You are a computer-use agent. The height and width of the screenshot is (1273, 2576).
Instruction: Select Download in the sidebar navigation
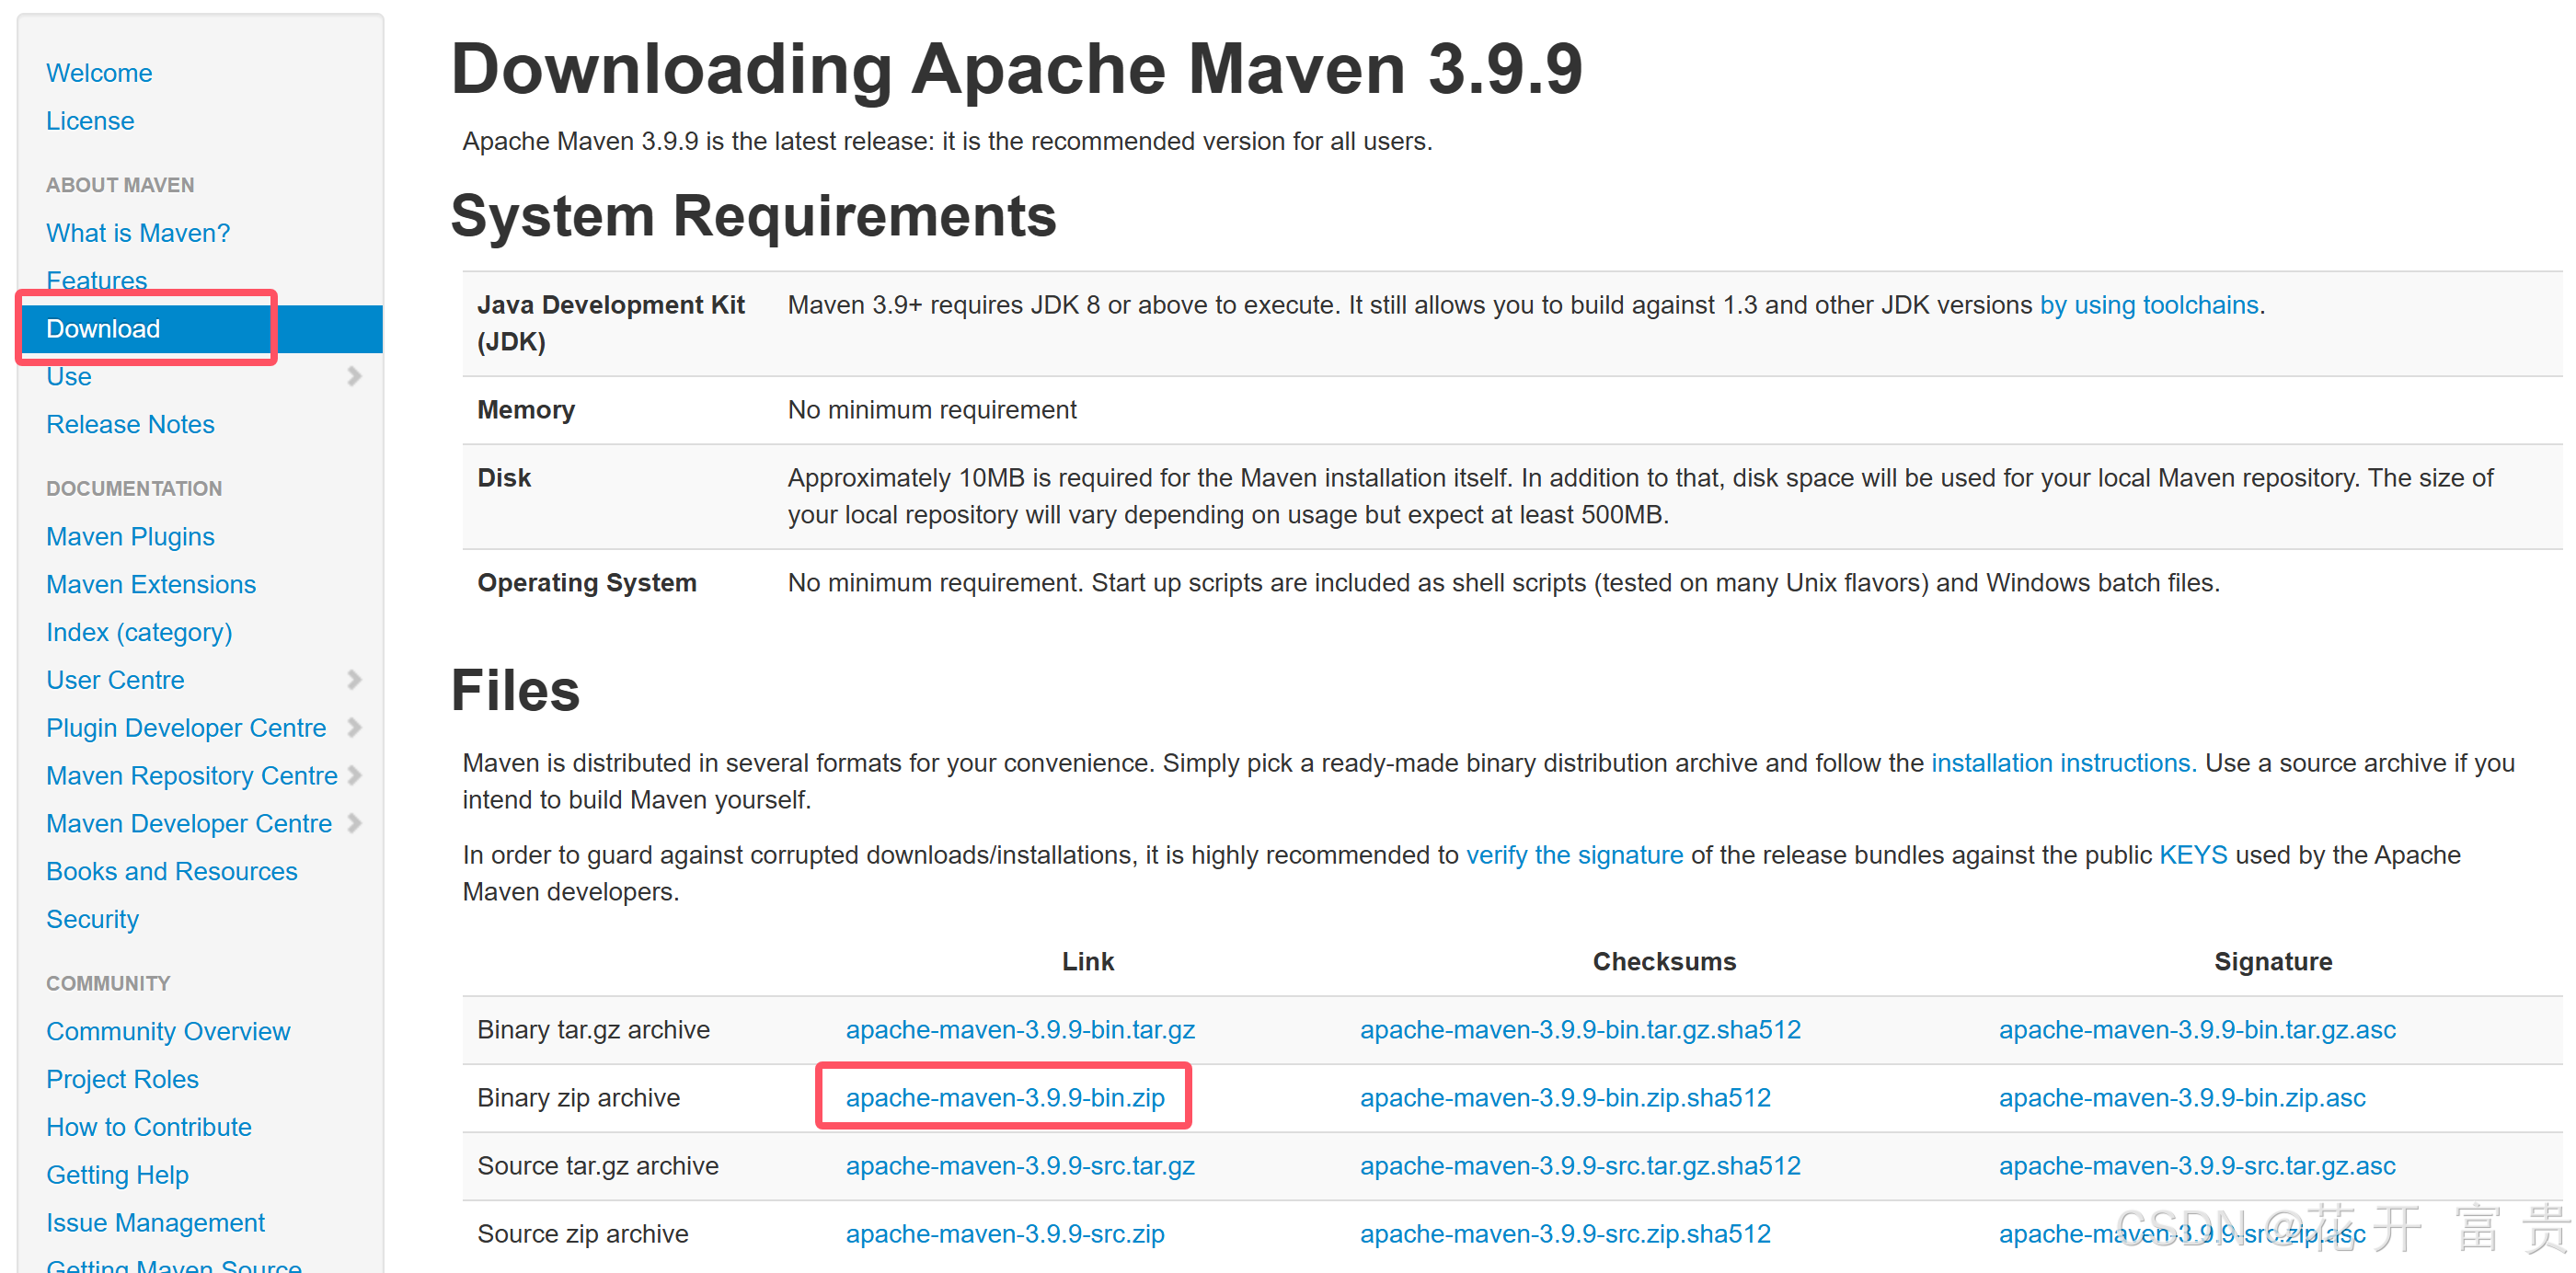(103, 328)
